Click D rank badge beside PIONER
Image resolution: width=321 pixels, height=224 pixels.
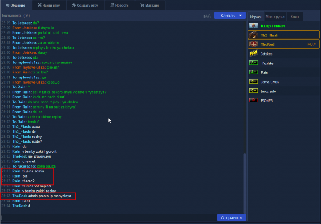tap(253, 100)
